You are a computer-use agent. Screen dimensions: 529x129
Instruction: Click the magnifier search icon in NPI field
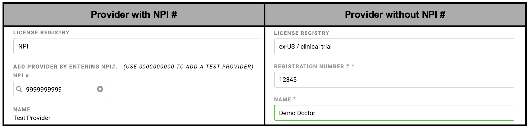pos(19,89)
